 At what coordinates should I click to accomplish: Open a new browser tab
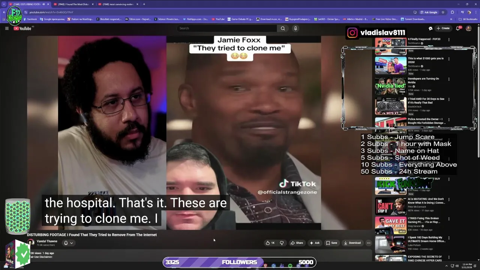[x=144, y=4]
